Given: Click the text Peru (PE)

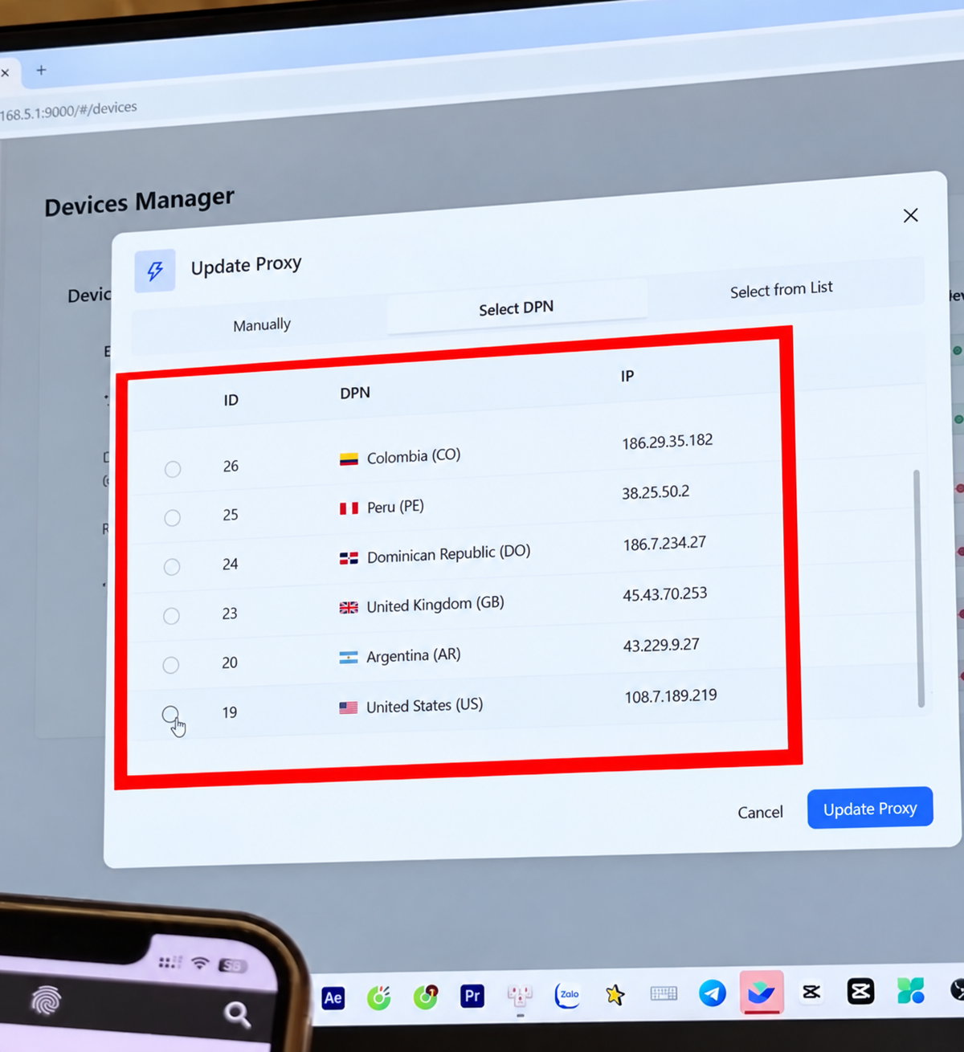Looking at the screenshot, I should [x=395, y=507].
